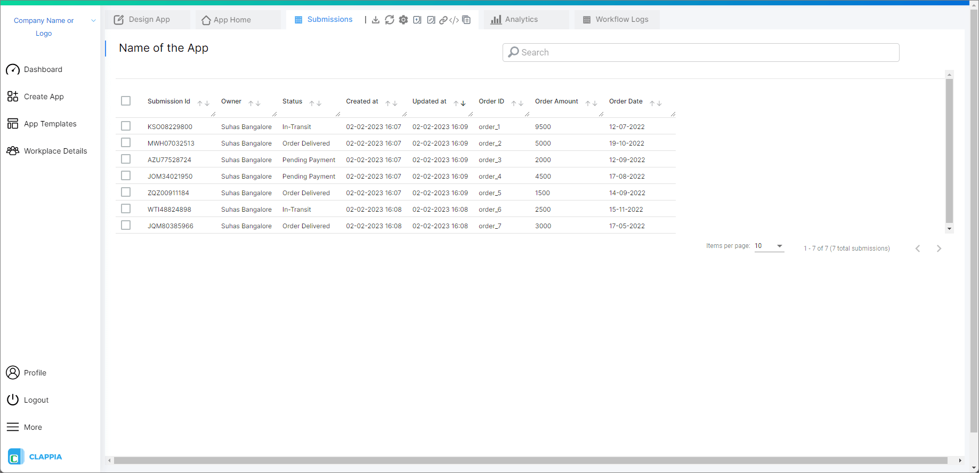Click the Search input field
The width and height of the screenshot is (979, 473).
701,52
